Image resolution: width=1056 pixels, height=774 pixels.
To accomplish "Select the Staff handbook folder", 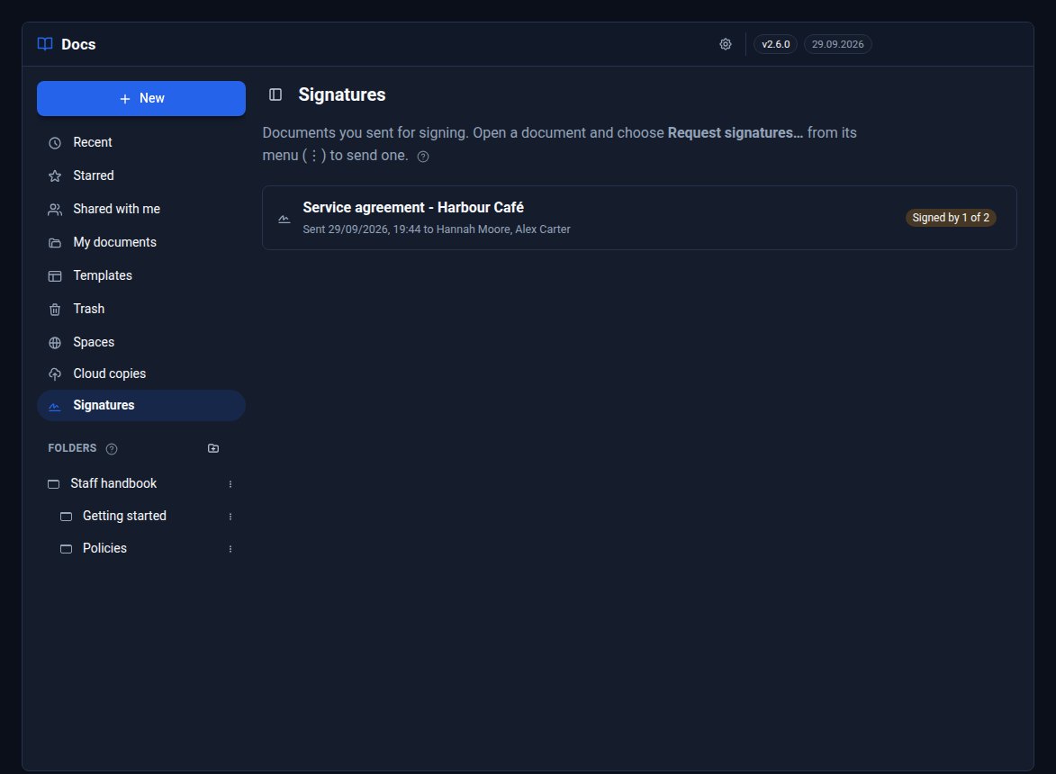I will click(x=113, y=483).
